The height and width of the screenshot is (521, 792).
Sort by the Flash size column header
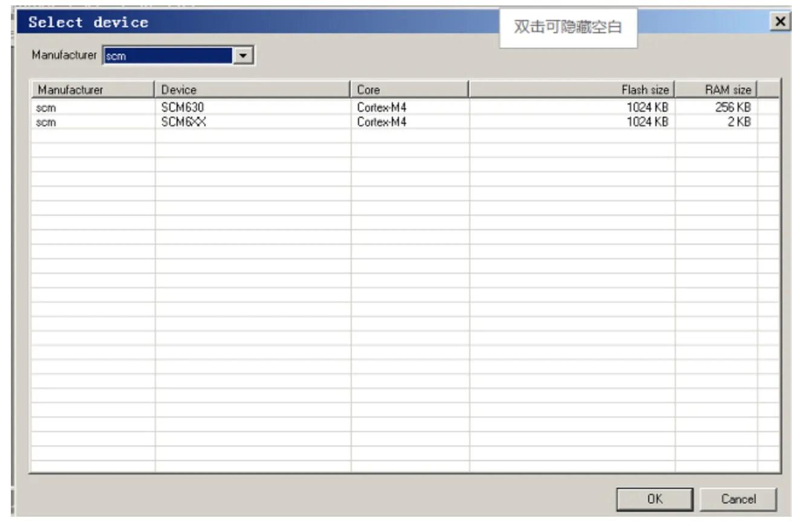572,89
